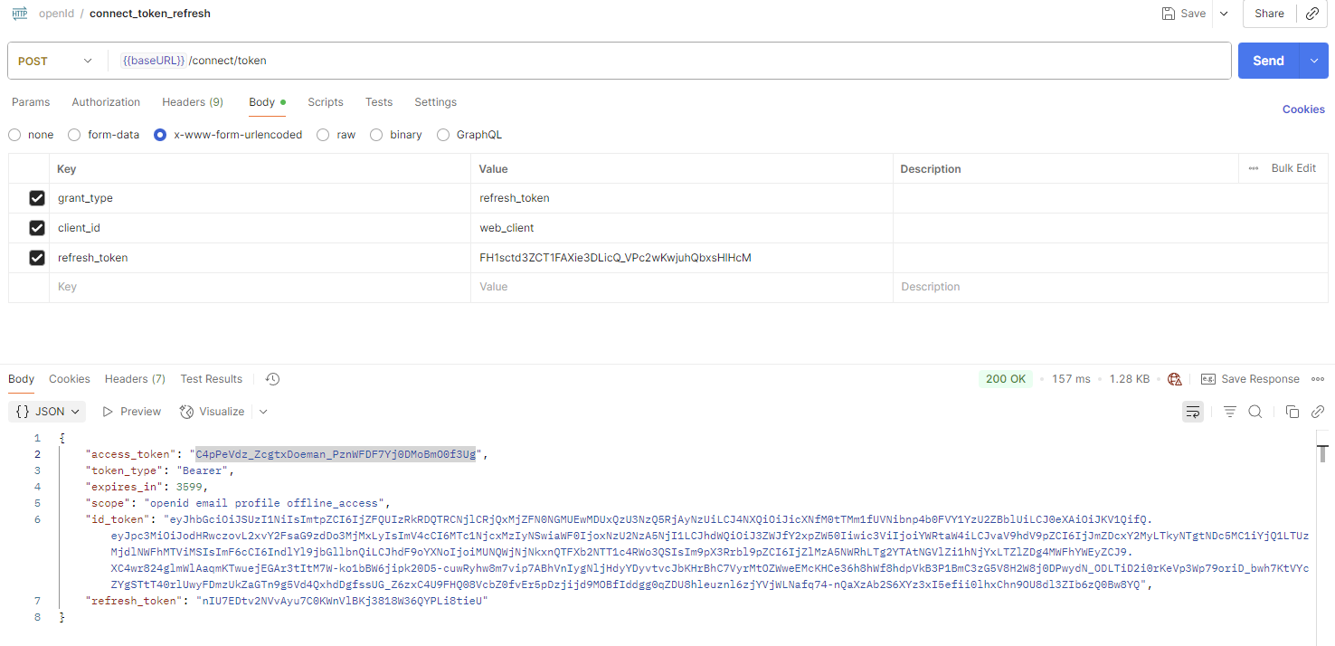Click the Visualize button
The width and height of the screenshot is (1335, 646).
tap(213, 412)
